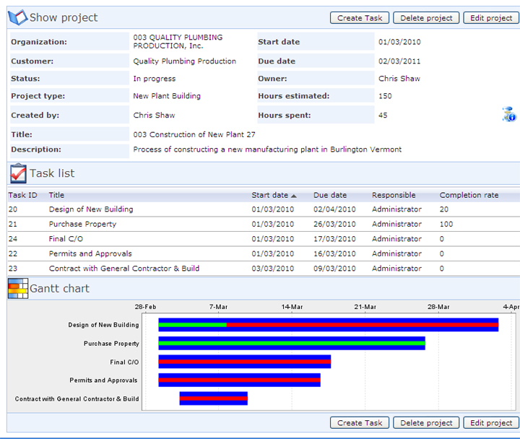Click the 28-Mar date marker on Gantt axis
The image size is (520, 439).
(x=438, y=307)
